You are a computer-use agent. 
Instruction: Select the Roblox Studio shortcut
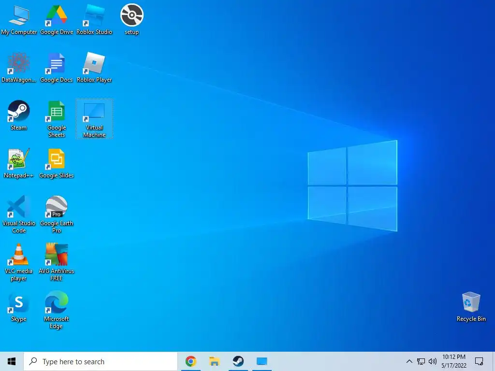click(94, 19)
